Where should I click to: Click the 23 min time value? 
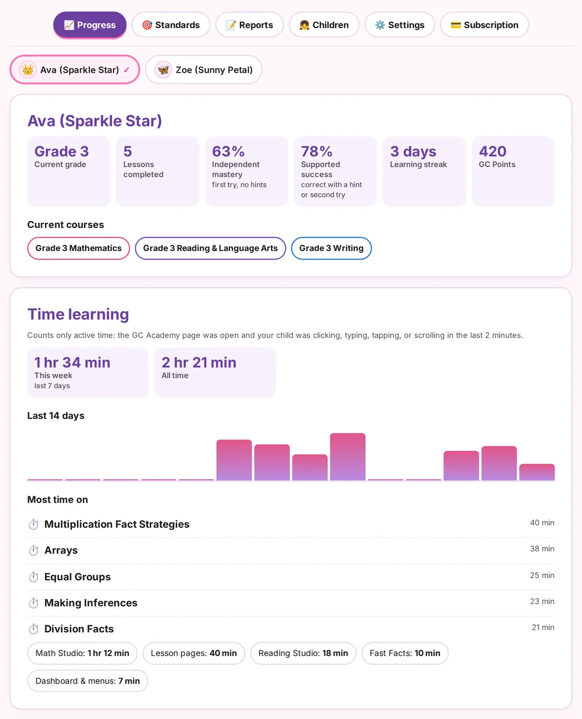click(x=542, y=601)
